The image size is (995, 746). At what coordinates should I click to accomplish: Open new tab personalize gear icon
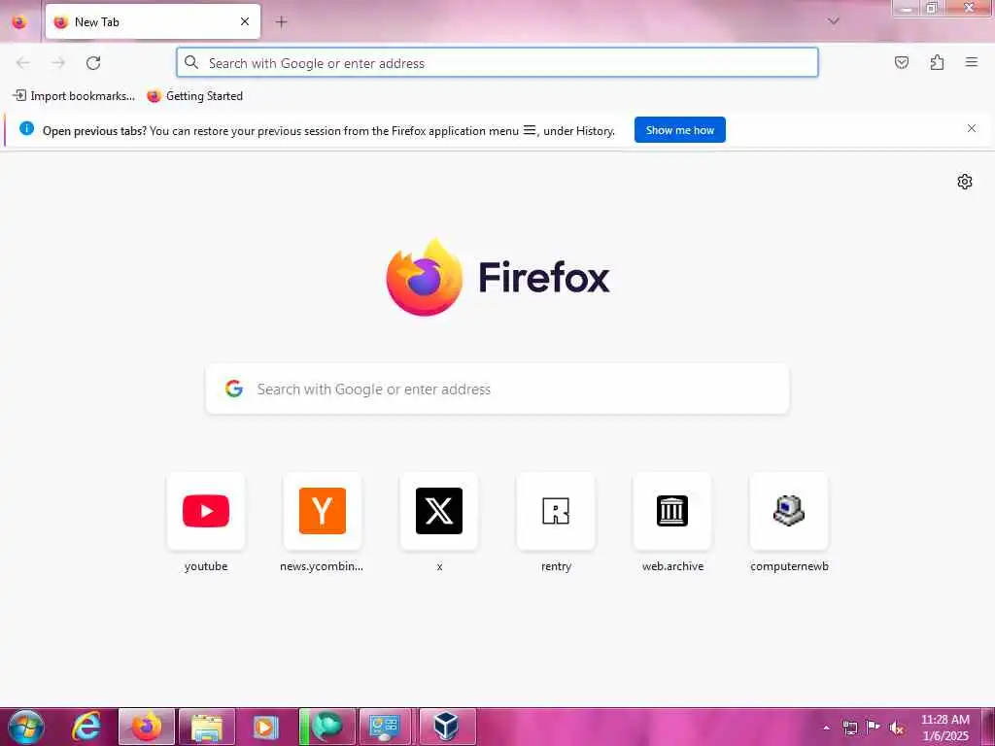[x=964, y=182]
